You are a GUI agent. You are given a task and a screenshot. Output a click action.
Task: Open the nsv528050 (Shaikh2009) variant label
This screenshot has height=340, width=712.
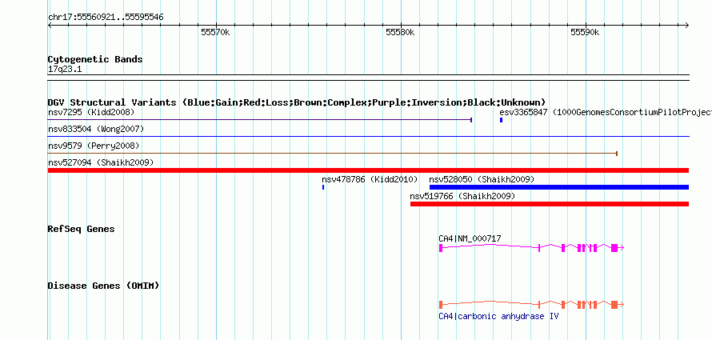[x=482, y=179]
